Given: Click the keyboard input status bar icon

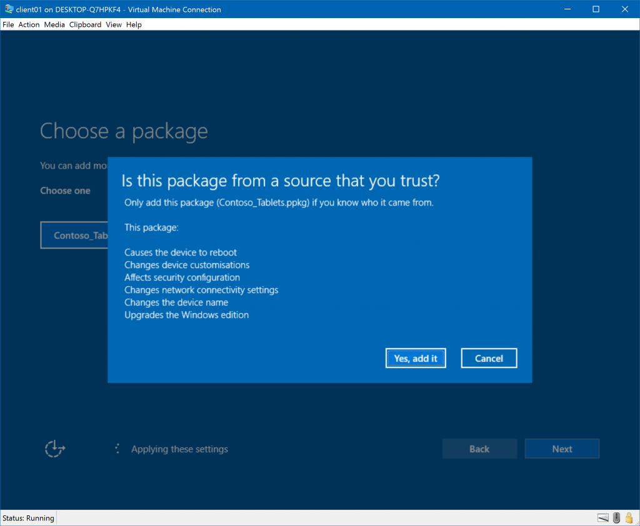Looking at the screenshot, I should (603, 518).
